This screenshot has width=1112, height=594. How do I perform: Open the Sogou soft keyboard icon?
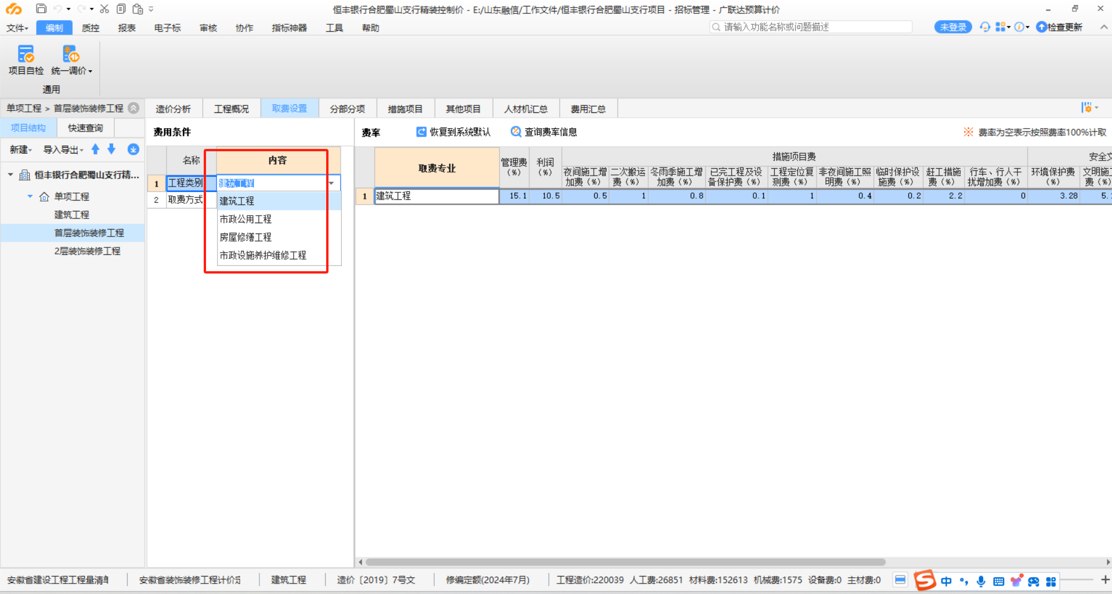[x=999, y=581]
